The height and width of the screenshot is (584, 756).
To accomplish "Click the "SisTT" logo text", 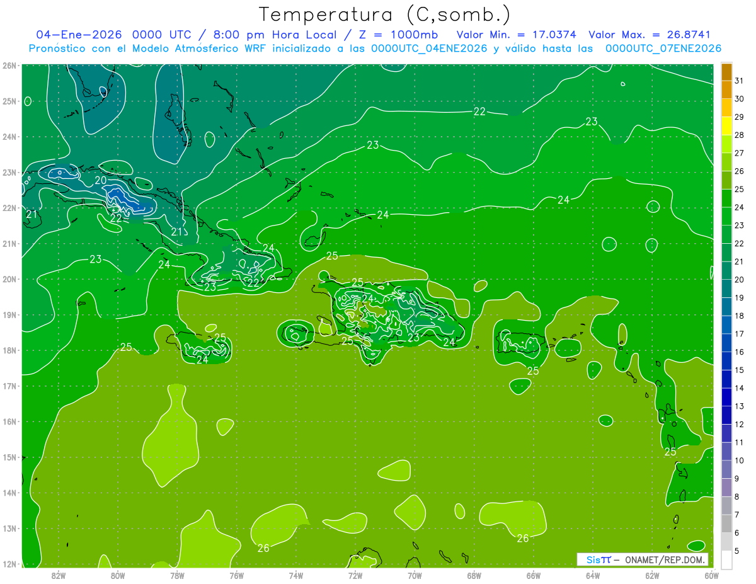I will pyautogui.click(x=598, y=559).
